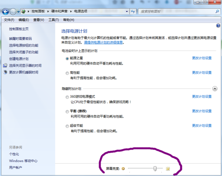Click the control panel icon in address bar
222x176 pixels.
click(24, 11)
